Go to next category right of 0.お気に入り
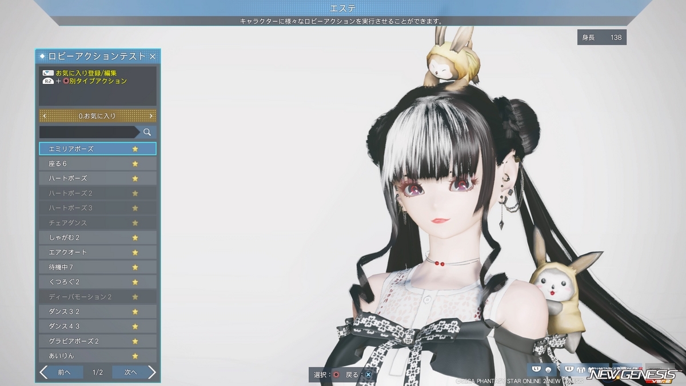Image resolution: width=686 pixels, height=386 pixels. click(x=151, y=116)
